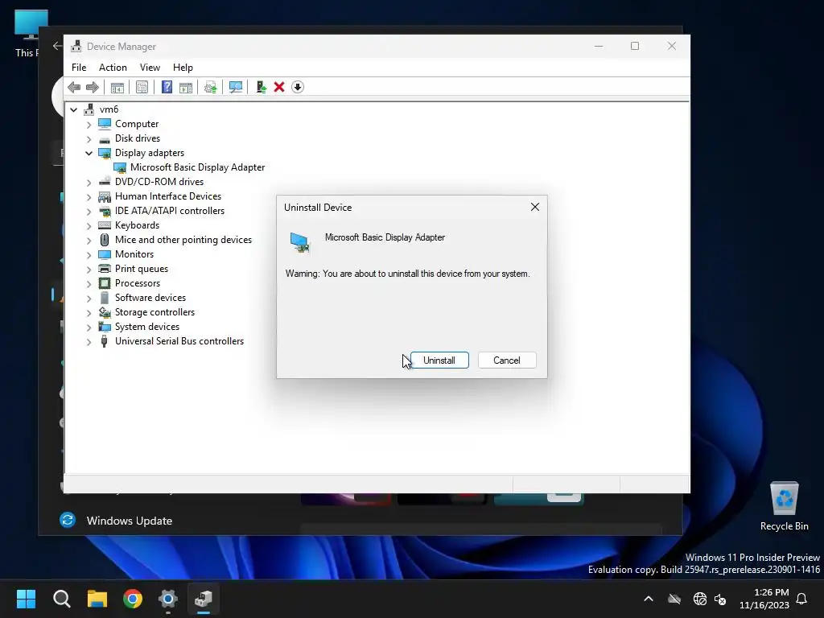Viewport: 824px width, 618px height.
Task: Select Microsoft Basic Display Adapter tree item
Action: pos(197,167)
